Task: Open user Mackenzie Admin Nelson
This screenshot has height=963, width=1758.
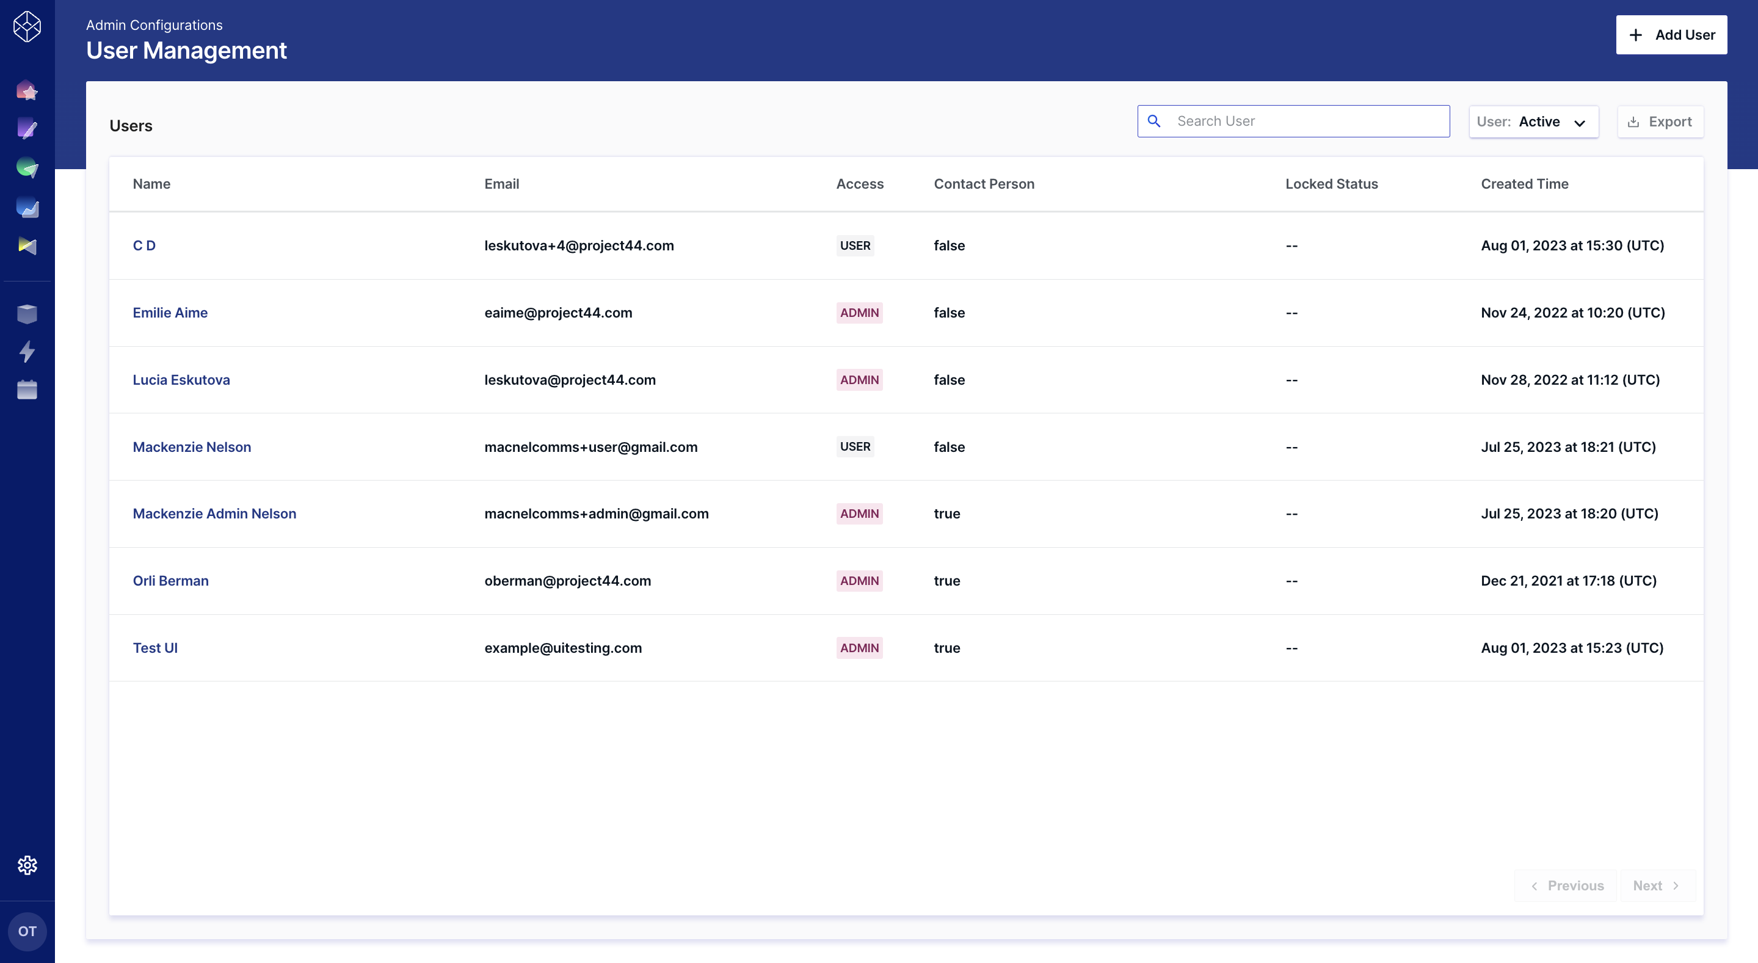Action: pos(214,513)
